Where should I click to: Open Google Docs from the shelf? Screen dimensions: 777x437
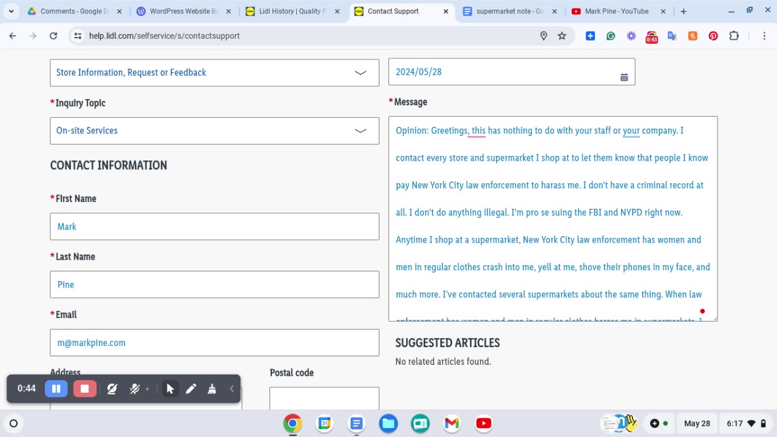(x=356, y=424)
